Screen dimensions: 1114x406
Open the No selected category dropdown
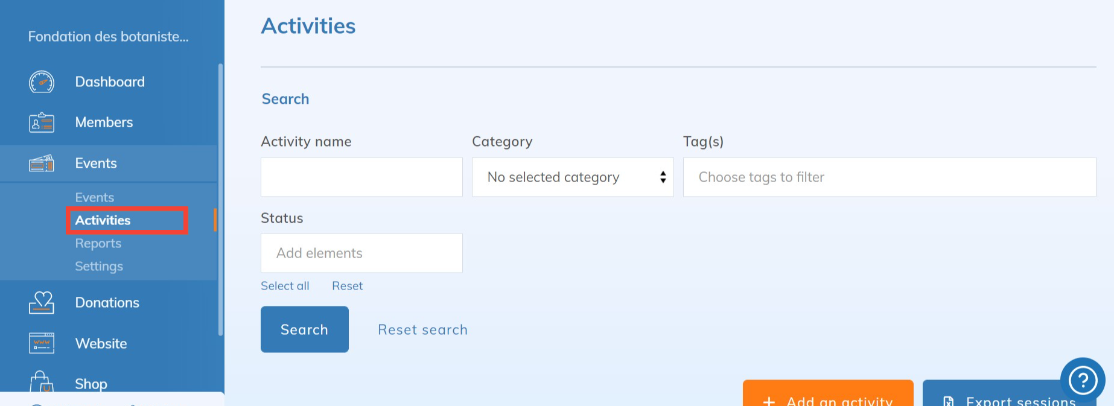[x=572, y=177]
